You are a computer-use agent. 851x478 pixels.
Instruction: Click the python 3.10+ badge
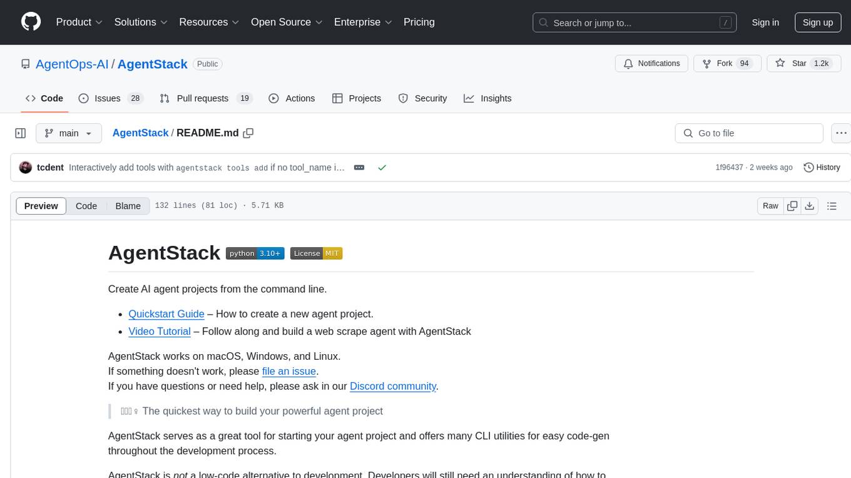tap(255, 253)
